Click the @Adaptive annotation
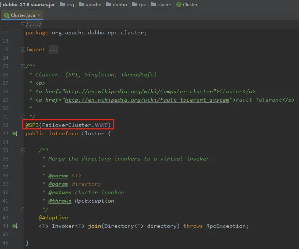 53,218
